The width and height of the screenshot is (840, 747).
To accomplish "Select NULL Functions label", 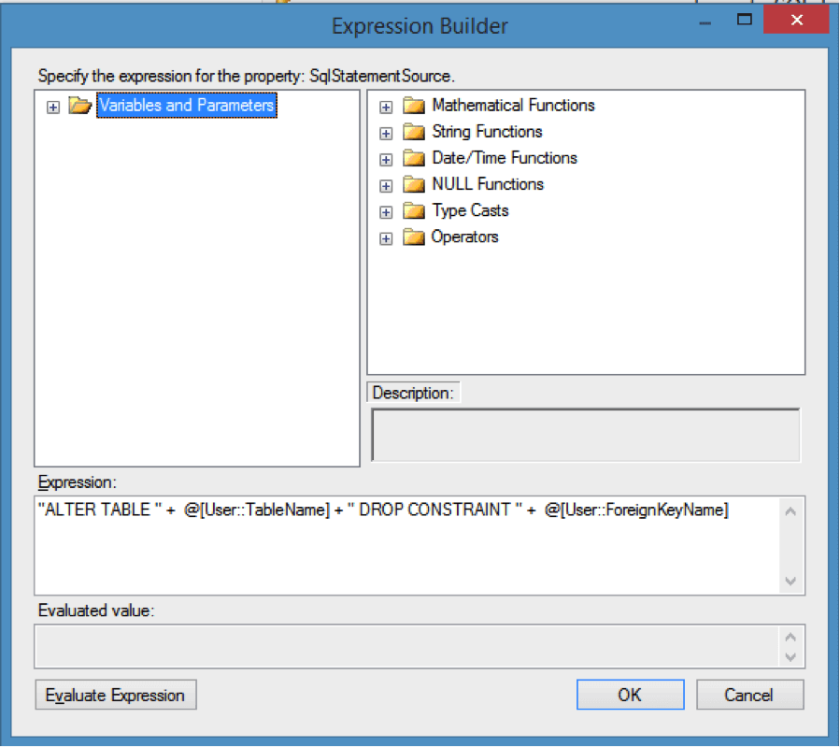I will pyautogui.click(x=488, y=184).
